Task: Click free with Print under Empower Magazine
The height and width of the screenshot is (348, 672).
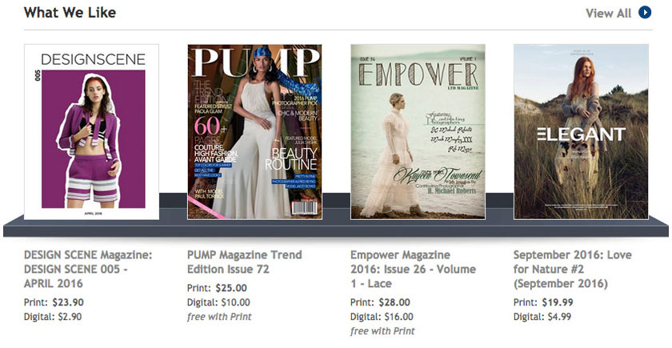Action: [x=382, y=331]
